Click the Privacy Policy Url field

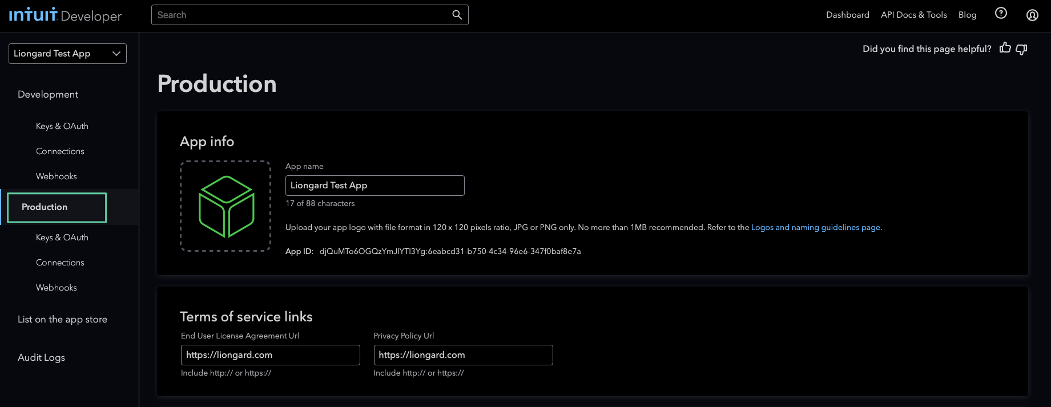(x=463, y=355)
